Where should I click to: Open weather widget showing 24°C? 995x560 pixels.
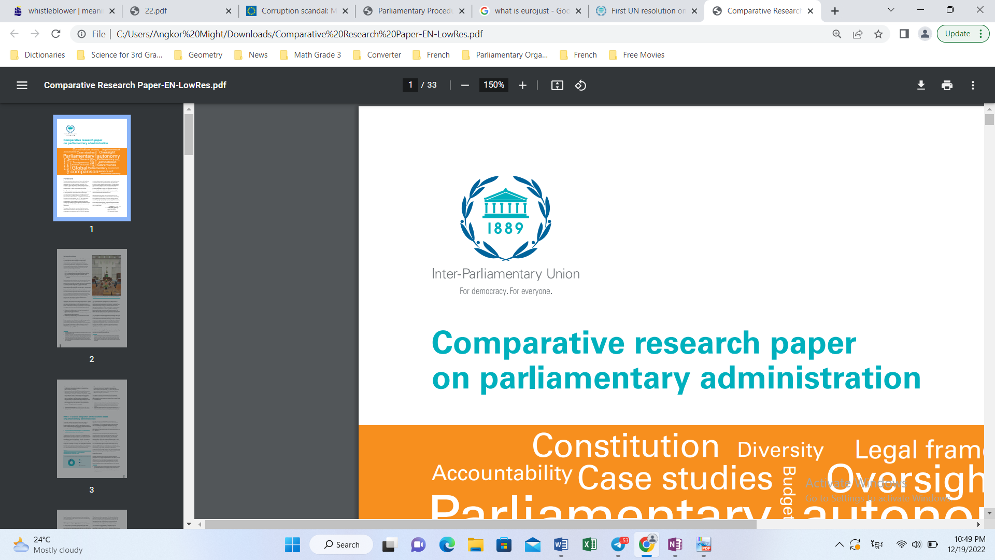tap(48, 544)
